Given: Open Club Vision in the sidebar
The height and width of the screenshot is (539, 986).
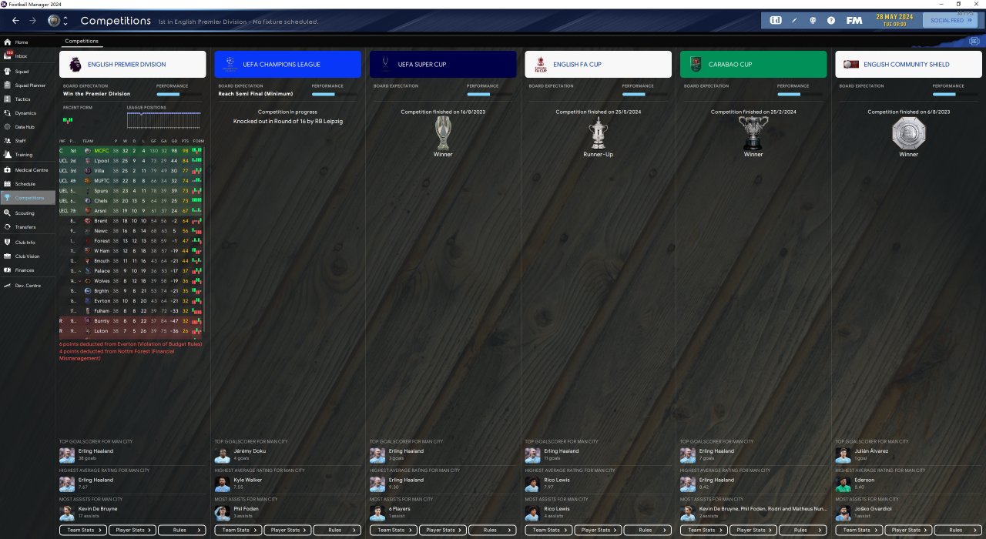Looking at the screenshot, I should click(x=28, y=256).
